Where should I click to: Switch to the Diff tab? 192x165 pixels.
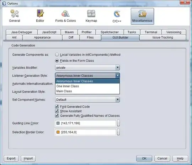click(71, 37)
